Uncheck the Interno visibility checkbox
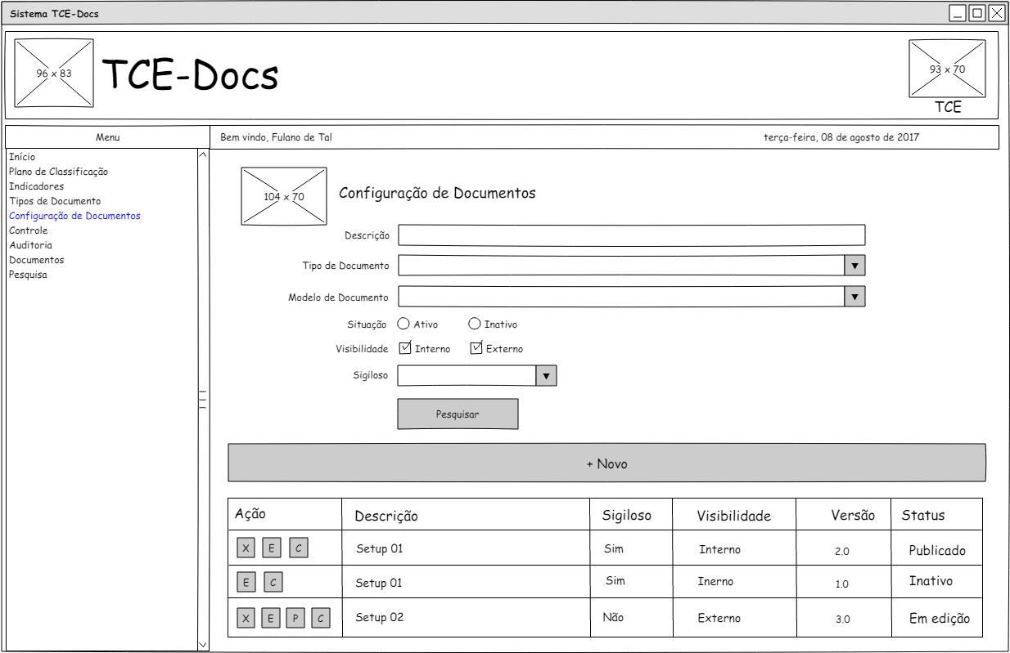 [x=405, y=348]
